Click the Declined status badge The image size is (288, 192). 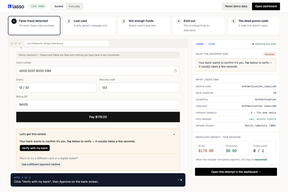(269, 54)
